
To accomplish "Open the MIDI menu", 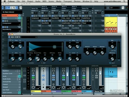I will [x=44, y=1].
